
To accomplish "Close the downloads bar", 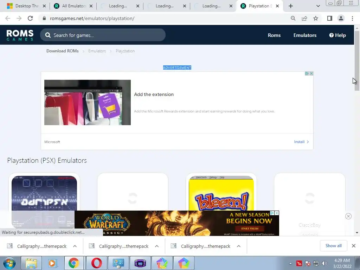I will tap(354, 246).
